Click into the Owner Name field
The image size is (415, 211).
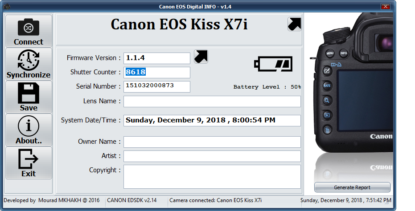[x=212, y=142]
